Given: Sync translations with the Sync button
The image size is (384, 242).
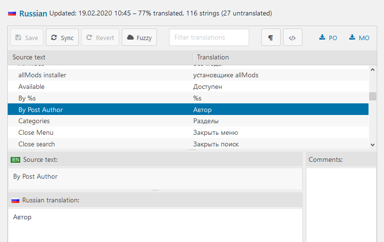Looking at the screenshot, I should (x=62, y=38).
